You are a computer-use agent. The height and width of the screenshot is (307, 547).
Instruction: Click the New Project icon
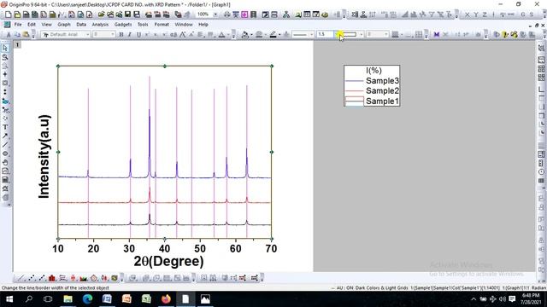[8, 14]
